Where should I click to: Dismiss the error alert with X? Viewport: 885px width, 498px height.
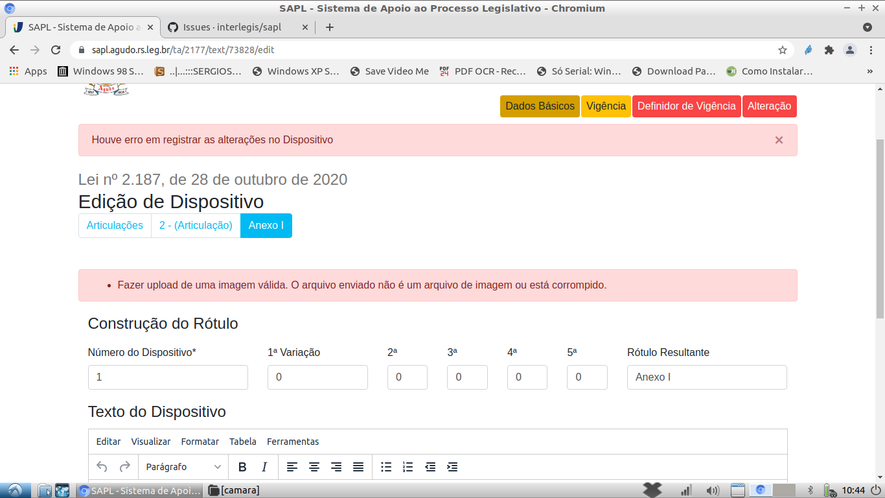click(x=779, y=140)
